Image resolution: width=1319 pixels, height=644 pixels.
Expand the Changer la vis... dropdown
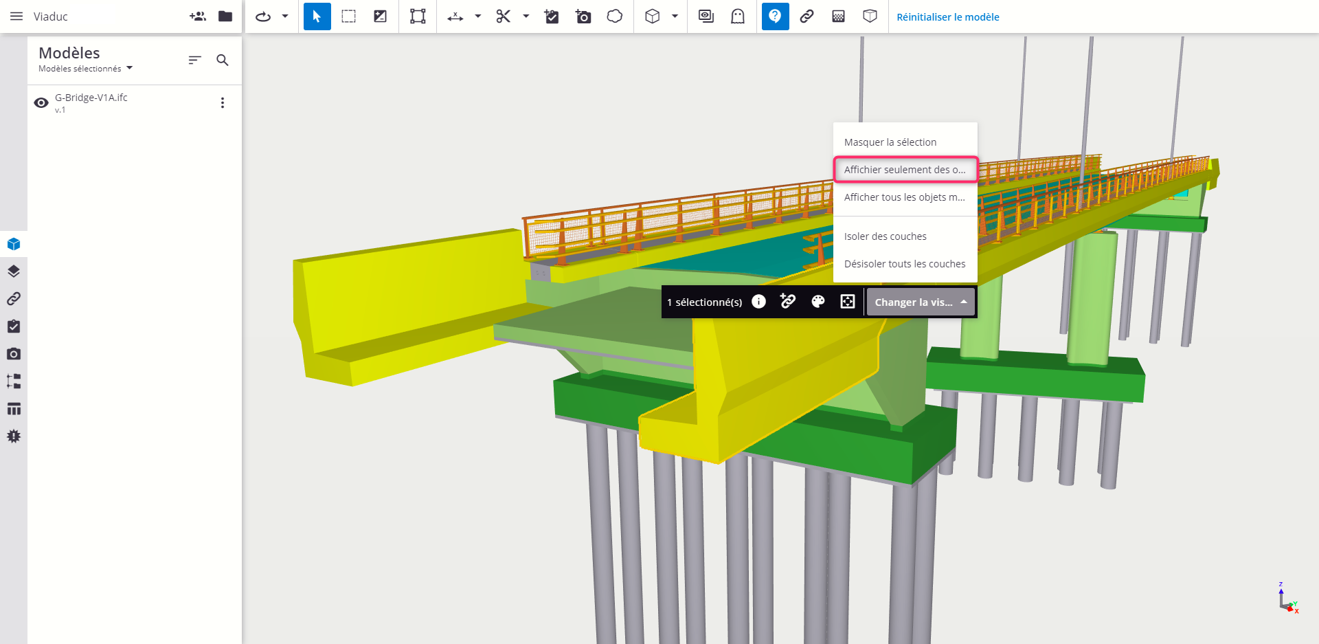pos(921,302)
